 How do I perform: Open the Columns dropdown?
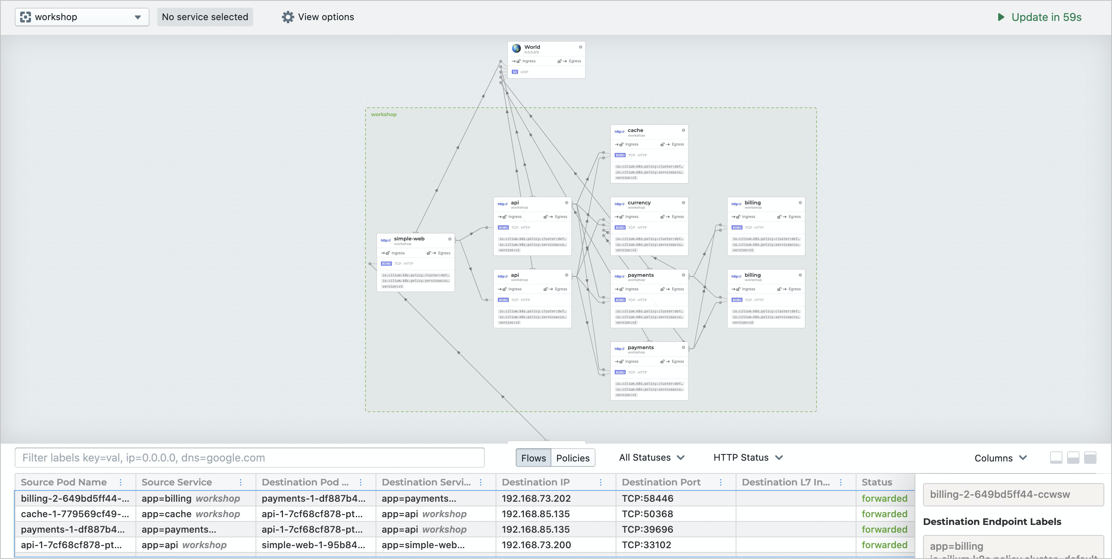[x=1000, y=458]
